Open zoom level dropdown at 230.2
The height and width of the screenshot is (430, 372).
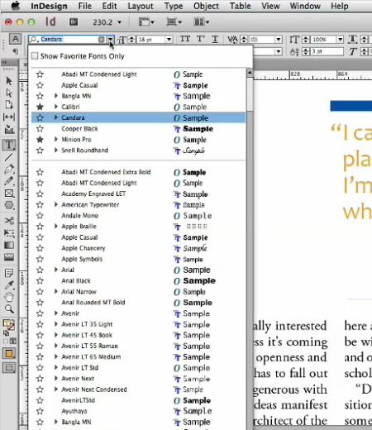tap(120, 22)
